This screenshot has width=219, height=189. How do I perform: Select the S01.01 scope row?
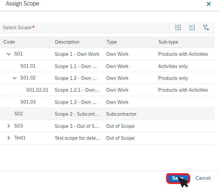pos(107,66)
